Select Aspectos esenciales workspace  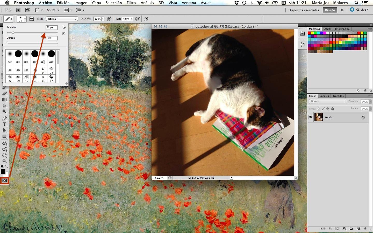(x=304, y=10)
